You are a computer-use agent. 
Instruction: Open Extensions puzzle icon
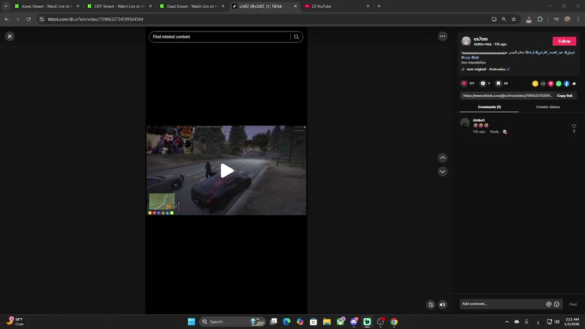[540, 19]
